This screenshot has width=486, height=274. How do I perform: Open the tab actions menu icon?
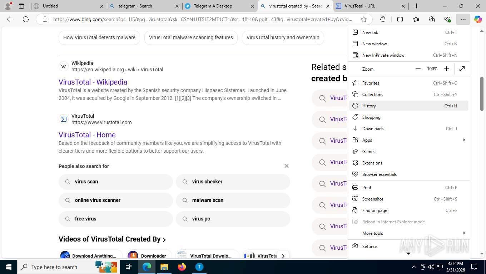pyautogui.click(x=21, y=6)
